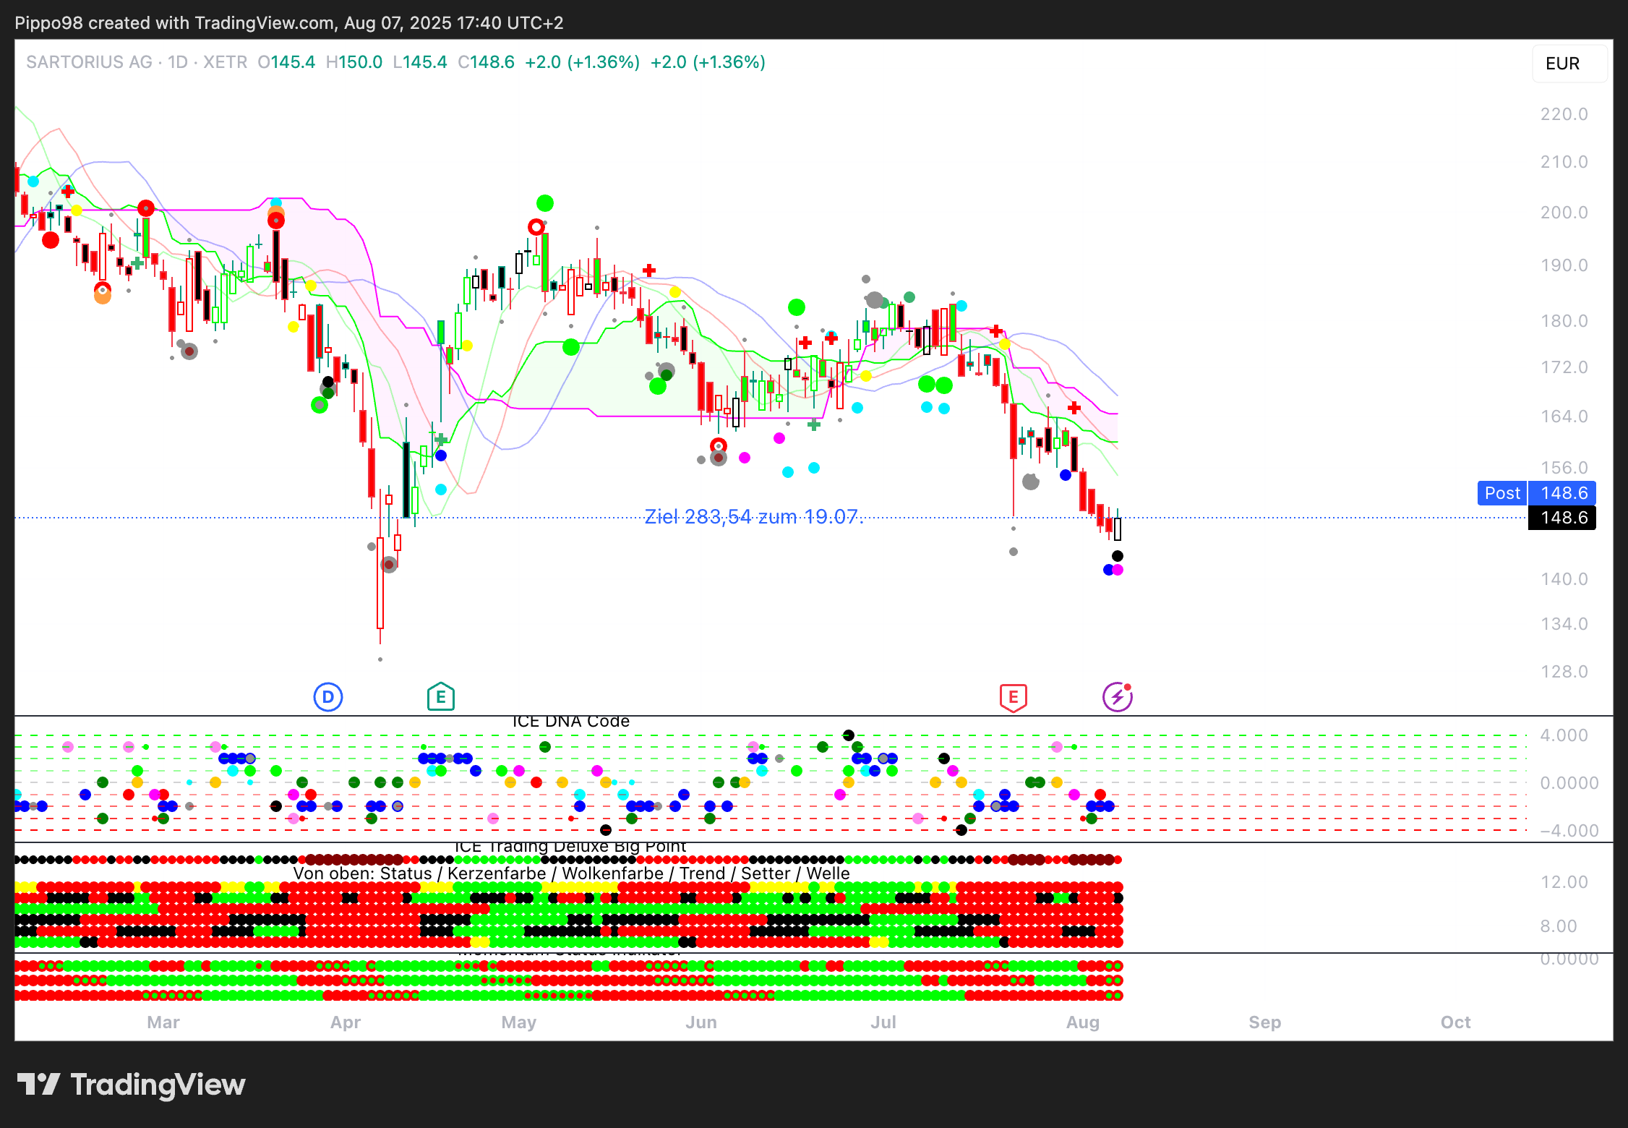
Task: Click the magenta dot under latest candle
Action: pos(1118,570)
